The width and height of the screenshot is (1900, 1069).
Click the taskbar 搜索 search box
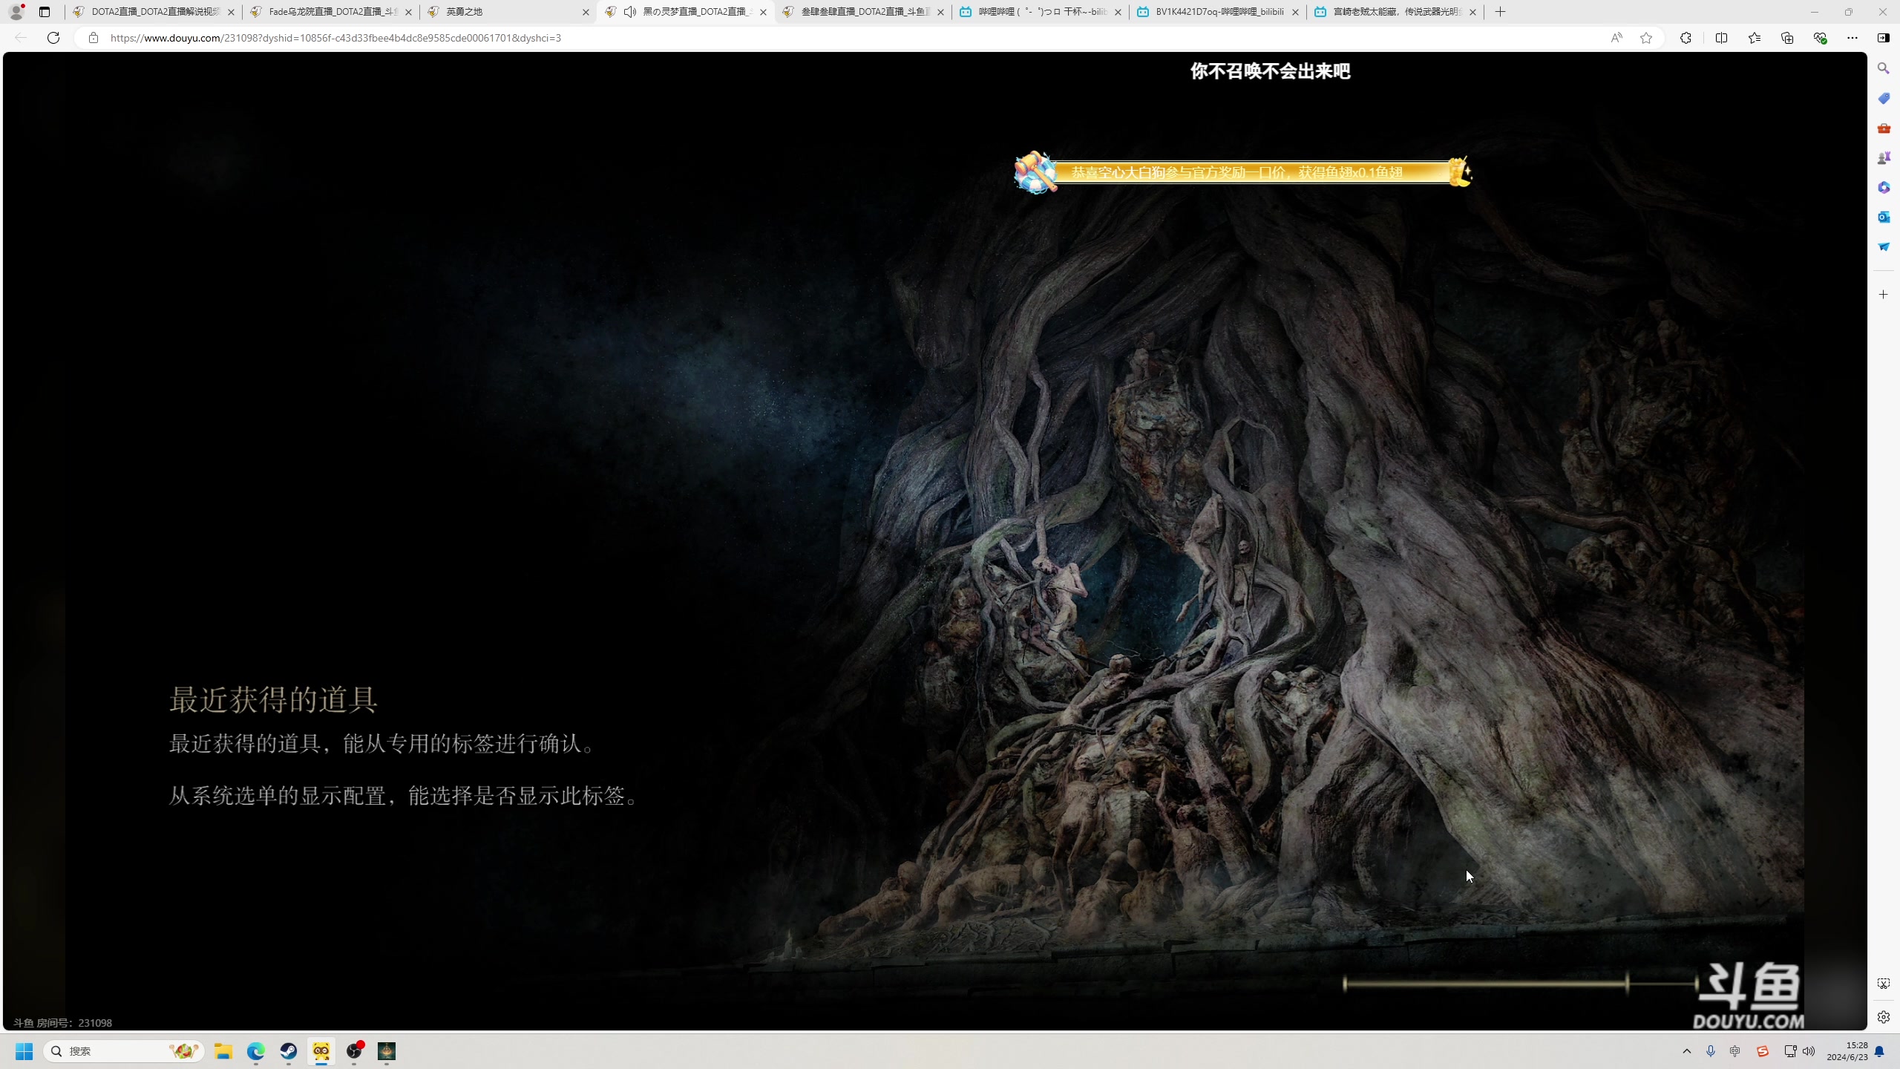coord(124,1051)
